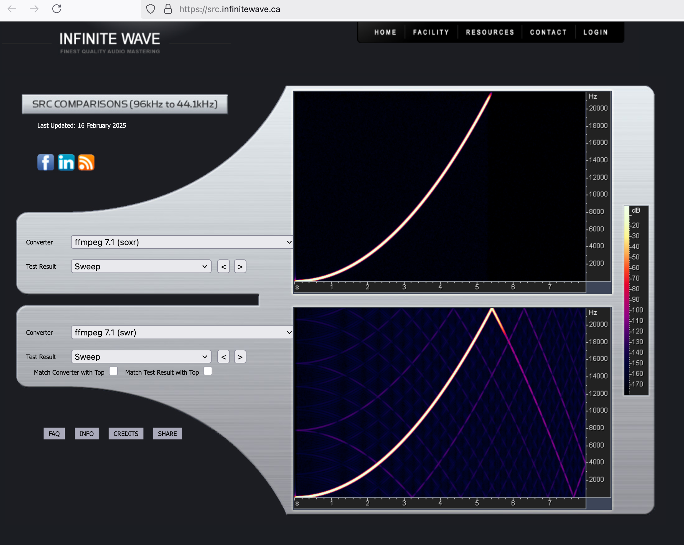Click top previous test result '<' button
The width and height of the screenshot is (684, 545).
click(224, 267)
